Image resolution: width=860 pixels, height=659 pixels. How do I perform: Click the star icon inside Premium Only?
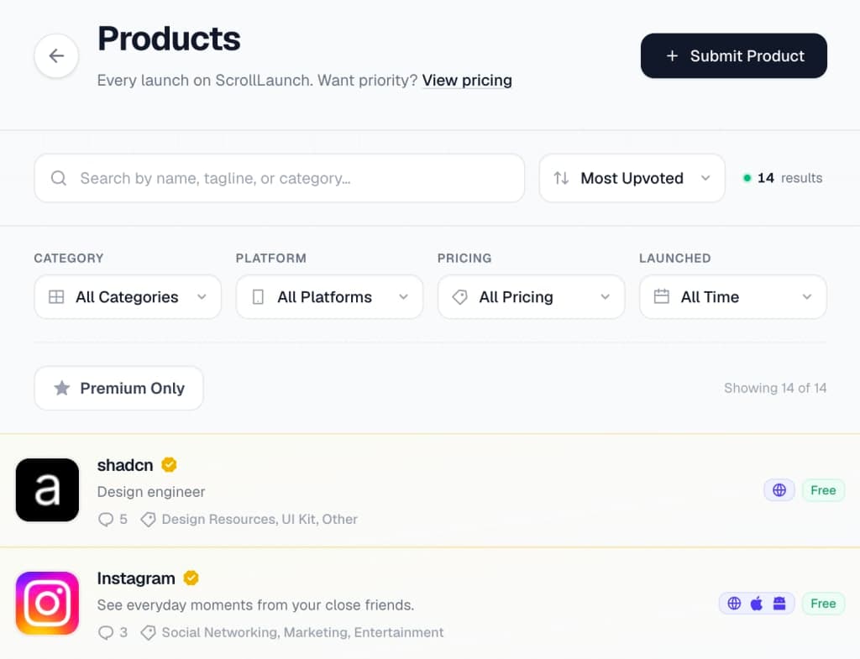tap(62, 388)
